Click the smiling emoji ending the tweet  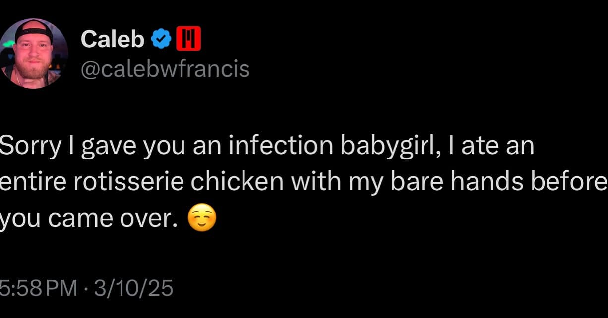pyautogui.click(x=202, y=219)
